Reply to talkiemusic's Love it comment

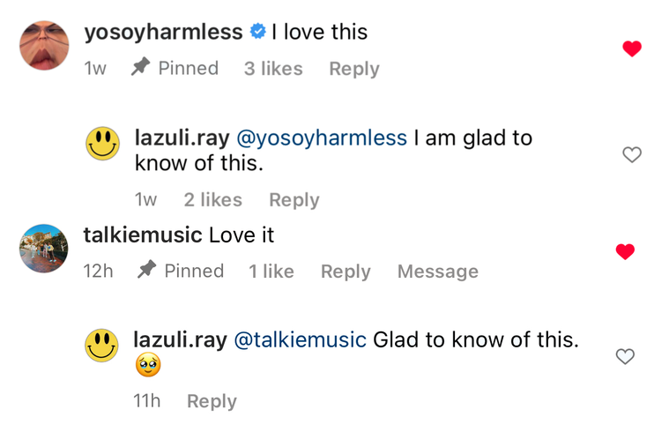346,272
